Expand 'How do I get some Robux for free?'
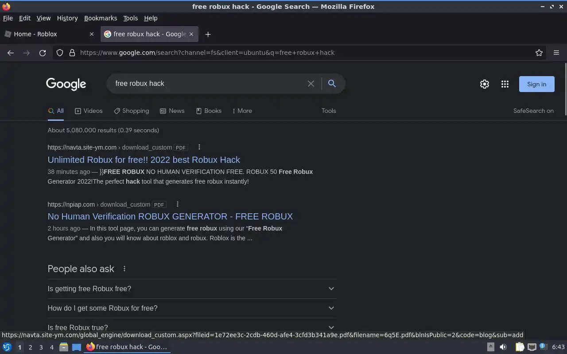Viewport: 567px width, 354px height. point(192,308)
